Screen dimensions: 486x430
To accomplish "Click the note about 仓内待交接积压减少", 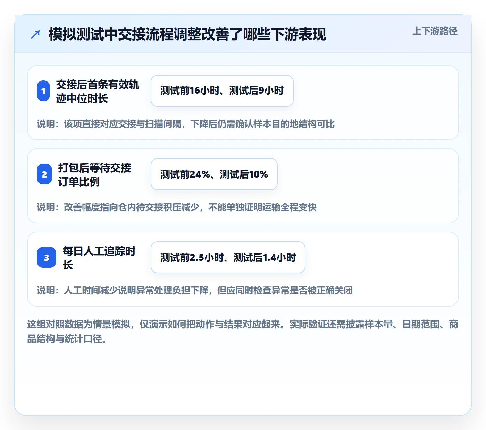I will pyautogui.click(x=177, y=207).
